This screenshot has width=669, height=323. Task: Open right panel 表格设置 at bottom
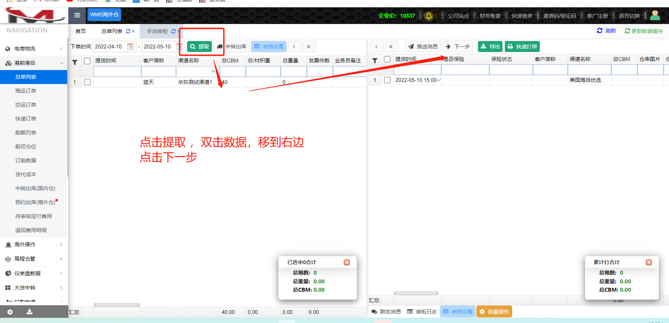pos(457,312)
